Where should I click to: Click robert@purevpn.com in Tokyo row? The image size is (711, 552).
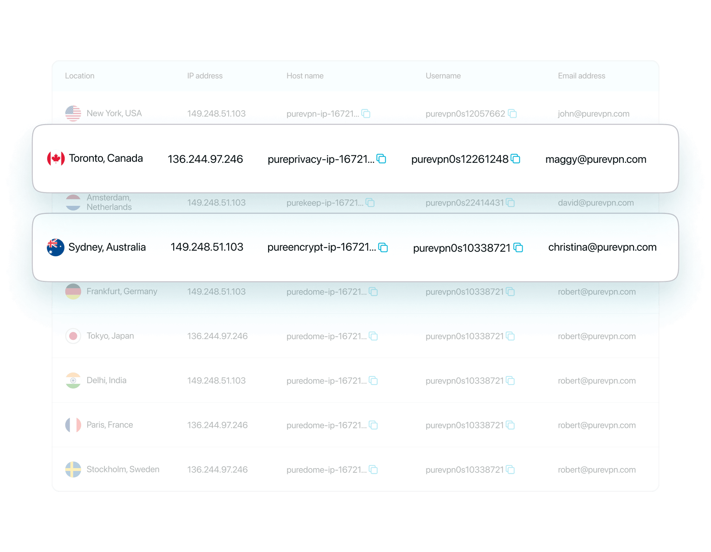coord(597,336)
